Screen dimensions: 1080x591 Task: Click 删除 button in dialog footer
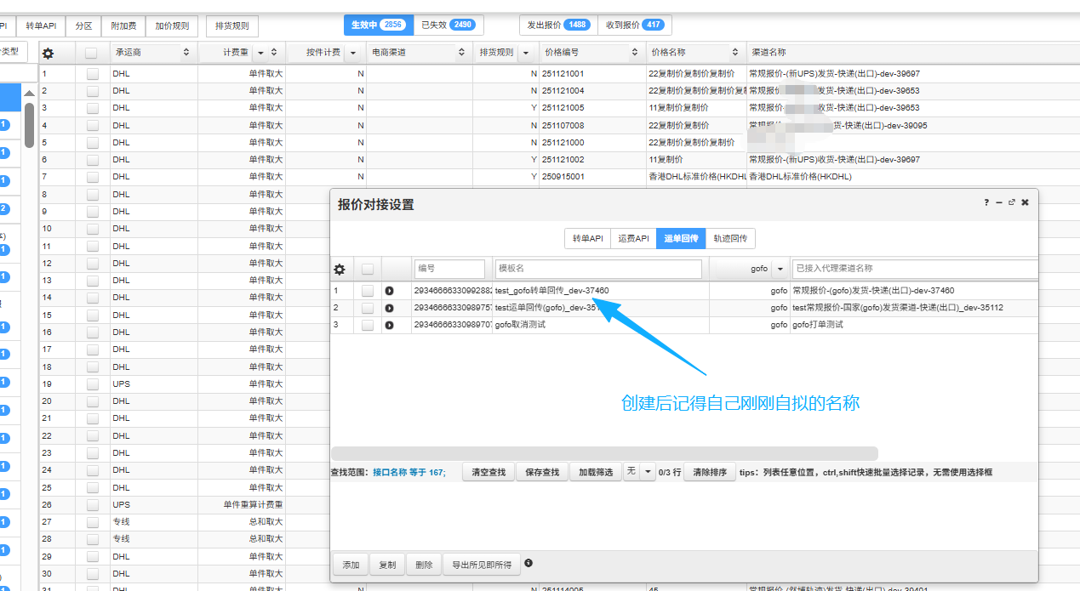pos(424,565)
